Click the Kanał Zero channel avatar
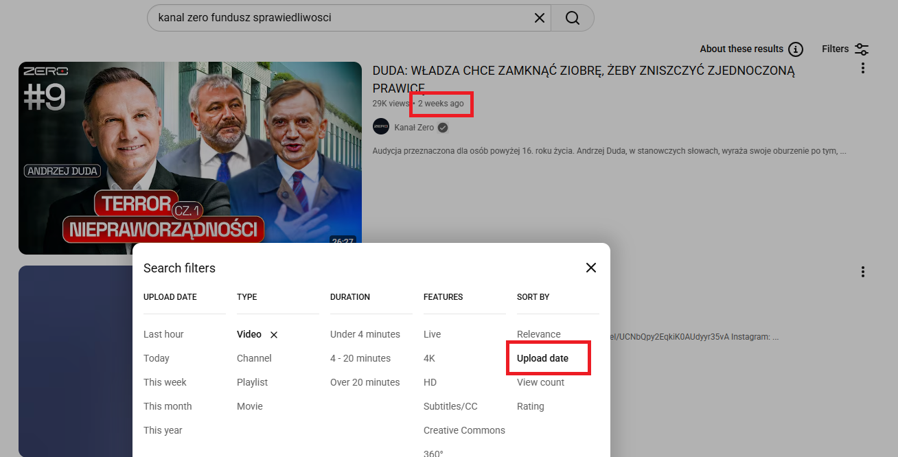Screen dimensions: 898x457 pyautogui.click(x=381, y=127)
